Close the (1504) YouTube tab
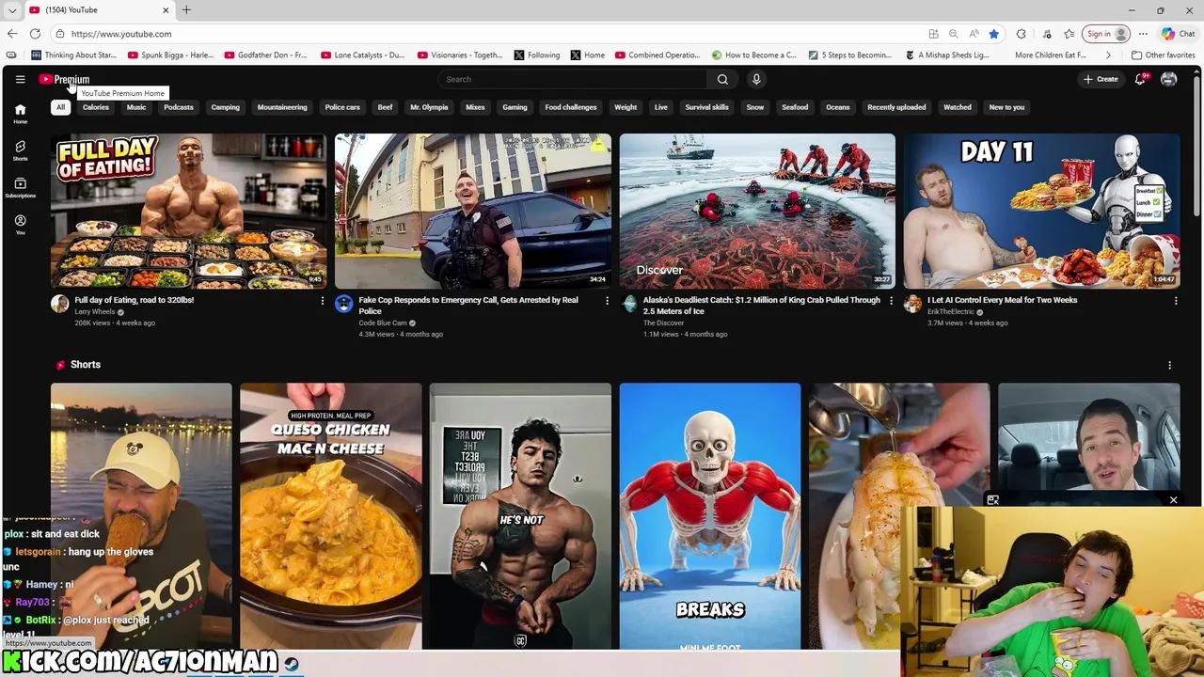 [x=166, y=9]
